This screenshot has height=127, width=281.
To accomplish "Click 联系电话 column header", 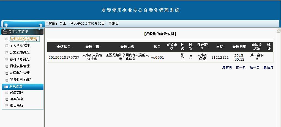I will pos(172,47).
